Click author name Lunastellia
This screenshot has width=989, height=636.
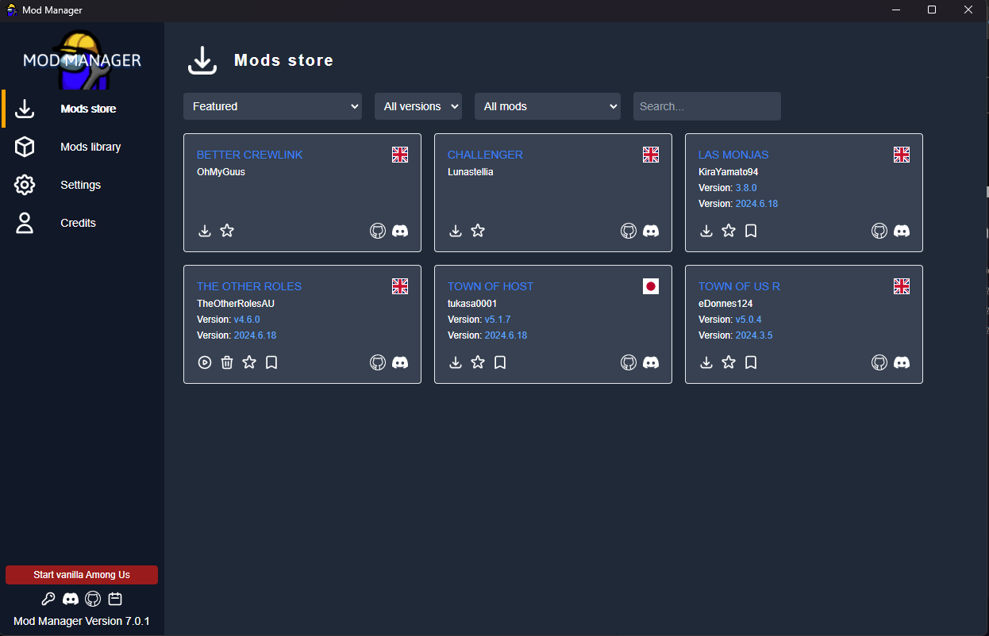tap(471, 172)
